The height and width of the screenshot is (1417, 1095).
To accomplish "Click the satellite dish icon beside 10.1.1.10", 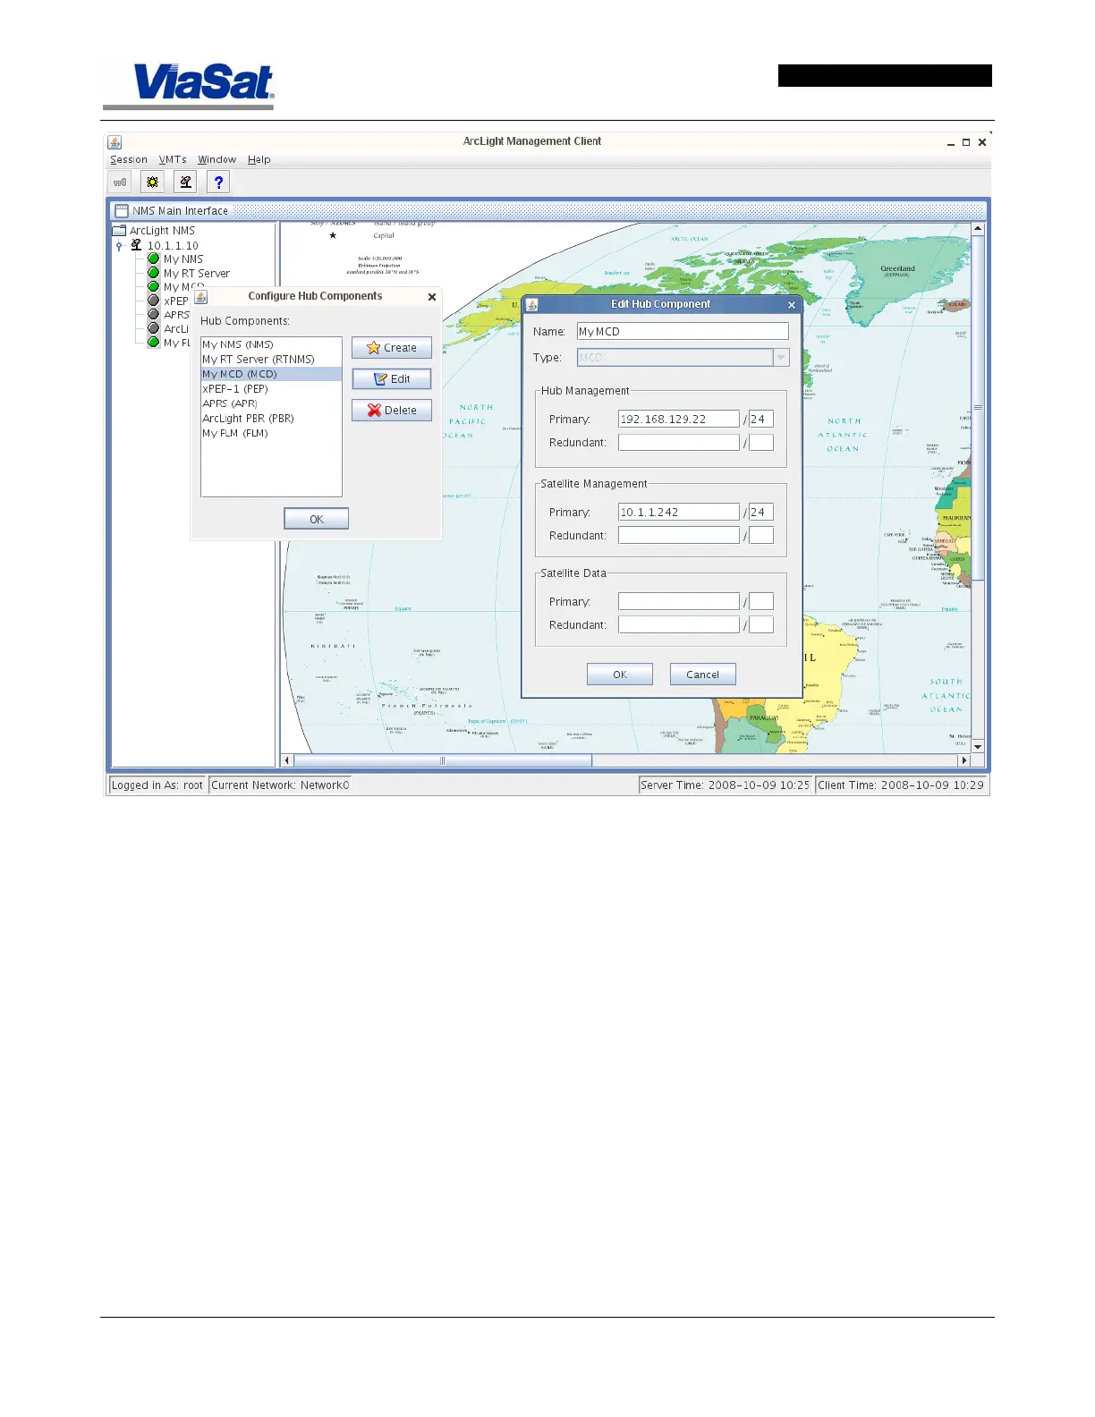I will pyautogui.click(x=136, y=244).
